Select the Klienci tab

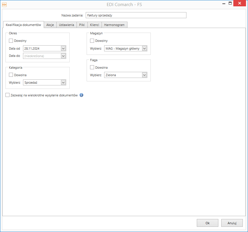click(95, 25)
